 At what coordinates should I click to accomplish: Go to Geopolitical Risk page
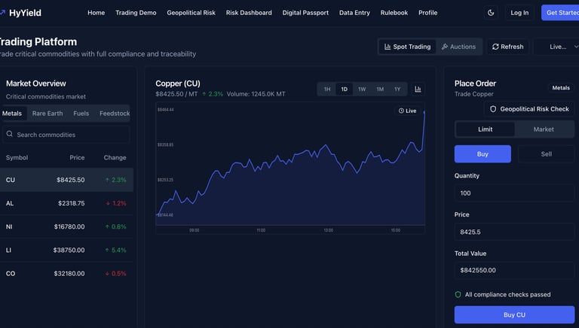point(191,13)
